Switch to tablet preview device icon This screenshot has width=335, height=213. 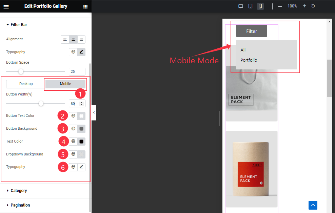(250, 6)
